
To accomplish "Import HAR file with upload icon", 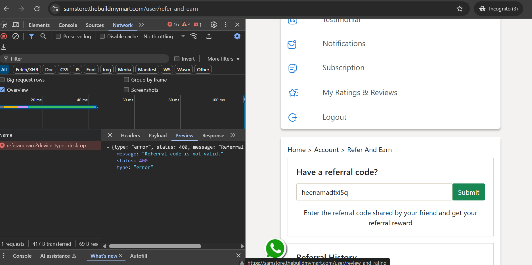I will click(209, 36).
